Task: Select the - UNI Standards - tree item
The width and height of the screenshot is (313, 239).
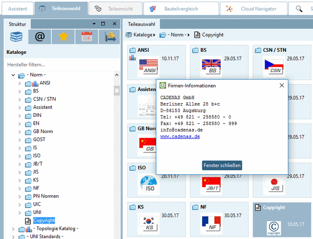Action: (x=45, y=236)
